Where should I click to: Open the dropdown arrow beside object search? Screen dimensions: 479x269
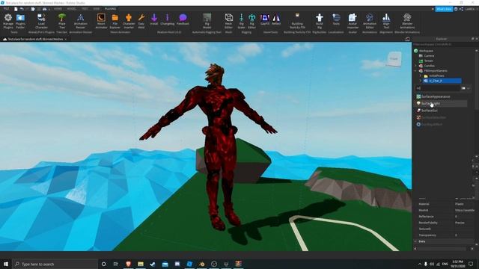tap(469, 88)
